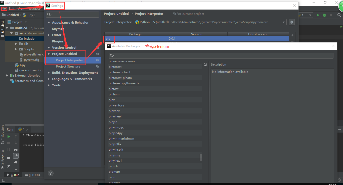Click the green Run button in main toolbar

click(x=318, y=15)
